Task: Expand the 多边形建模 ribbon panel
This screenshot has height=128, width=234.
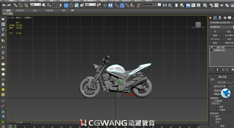Action: [x=8, y=14]
